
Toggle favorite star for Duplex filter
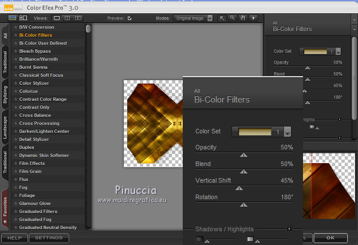[15, 147]
